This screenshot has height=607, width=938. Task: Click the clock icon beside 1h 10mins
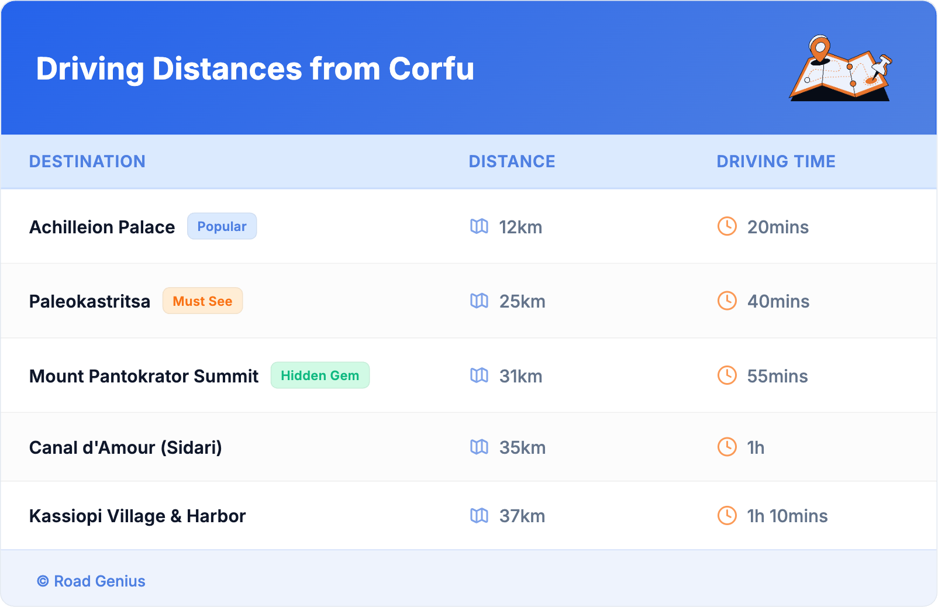click(x=727, y=515)
